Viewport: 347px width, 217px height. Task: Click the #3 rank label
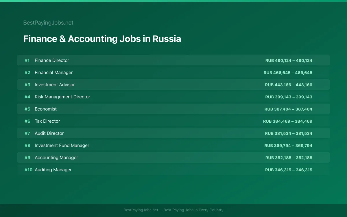(27, 85)
